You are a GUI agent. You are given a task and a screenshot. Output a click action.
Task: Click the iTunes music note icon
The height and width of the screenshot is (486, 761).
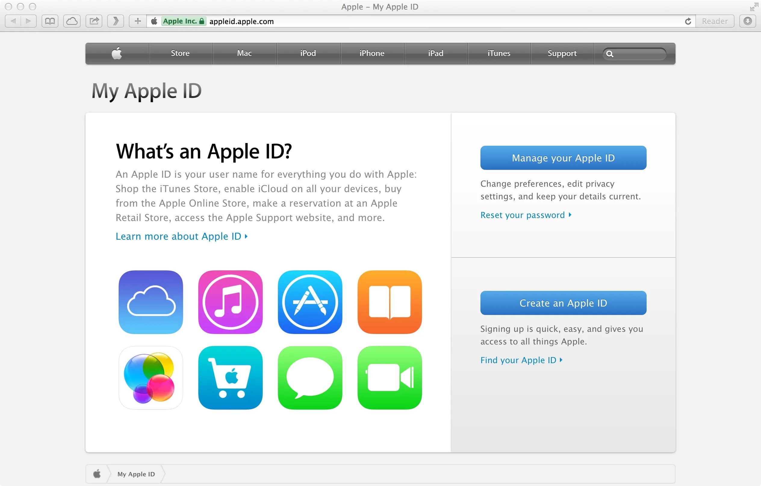[x=230, y=302]
